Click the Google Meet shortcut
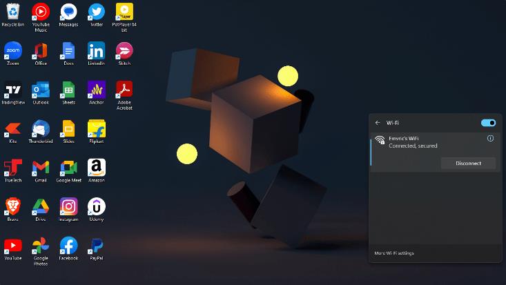 coord(68,170)
